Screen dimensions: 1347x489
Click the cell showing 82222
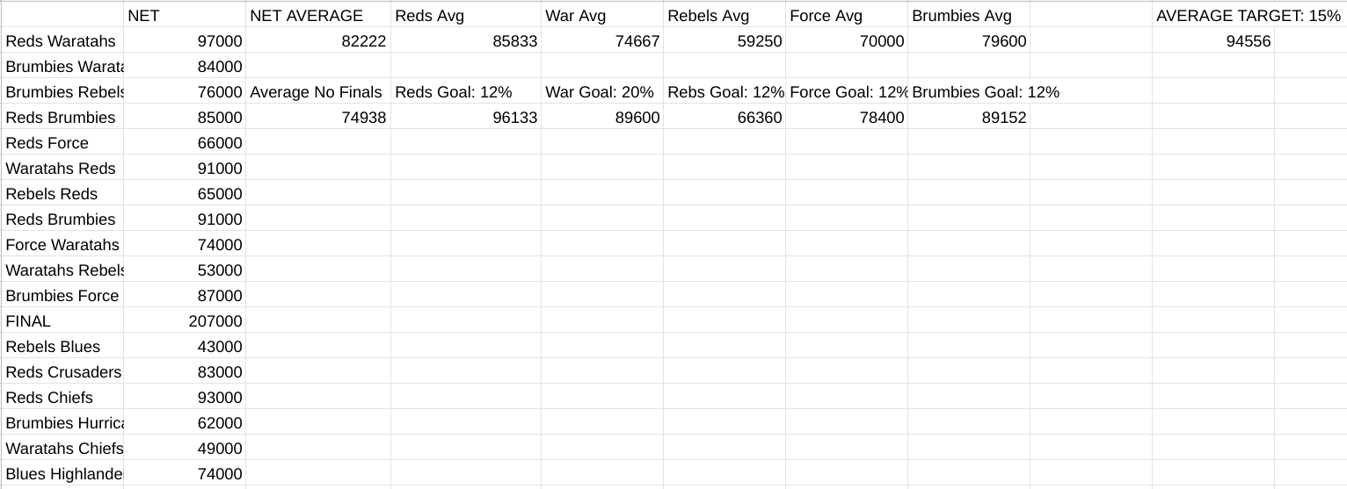(x=318, y=41)
